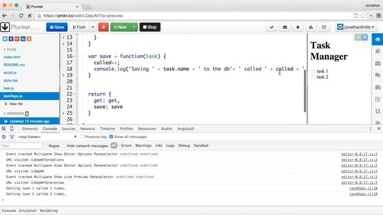383x215 pixels.
Task: Save the plunk
Action: point(57,27)
